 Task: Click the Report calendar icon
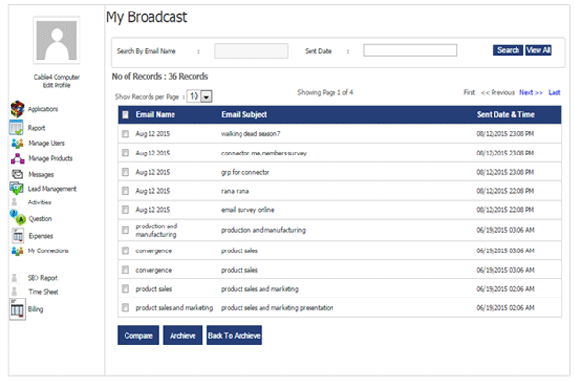16,127
